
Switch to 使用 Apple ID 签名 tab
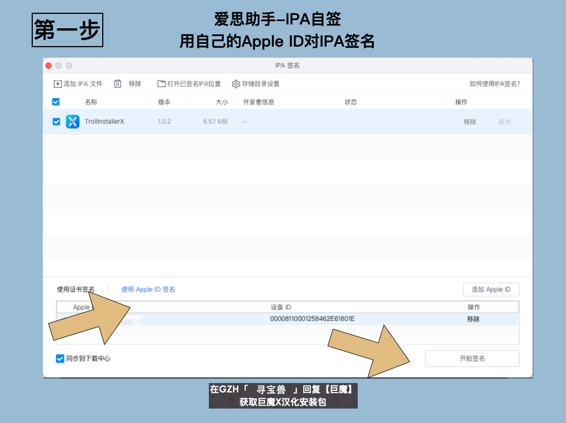(x=148, y=289)
